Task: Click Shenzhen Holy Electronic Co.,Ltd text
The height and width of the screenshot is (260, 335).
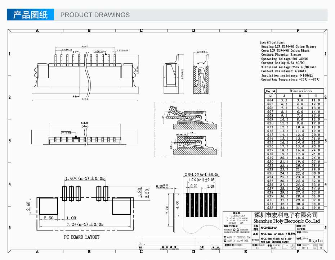Action: pyautogui.click(x=286, y=221)
